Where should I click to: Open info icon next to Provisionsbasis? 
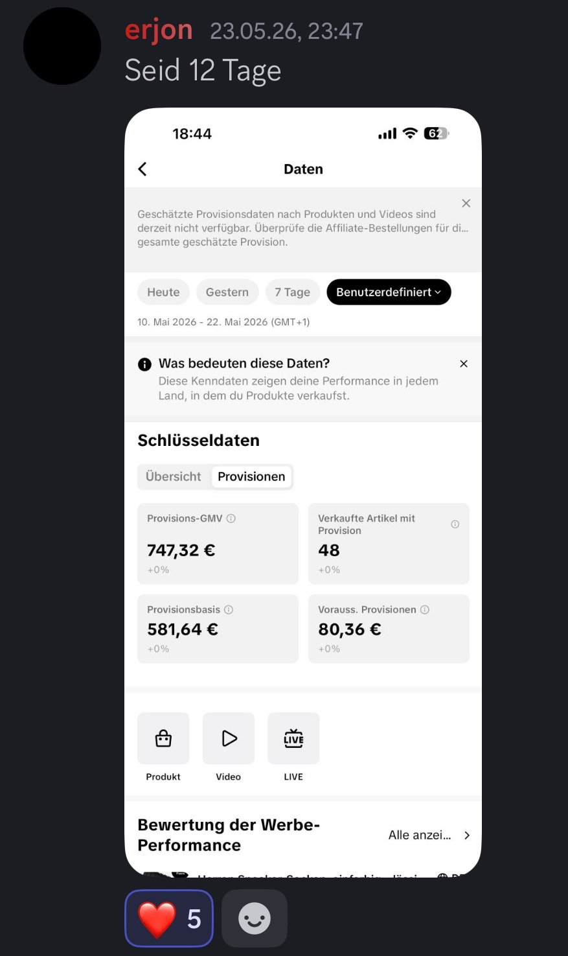229,610
